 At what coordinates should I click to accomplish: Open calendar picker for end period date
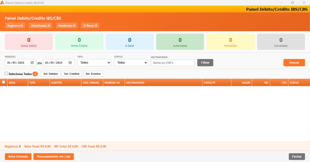[x=70, y=63]
